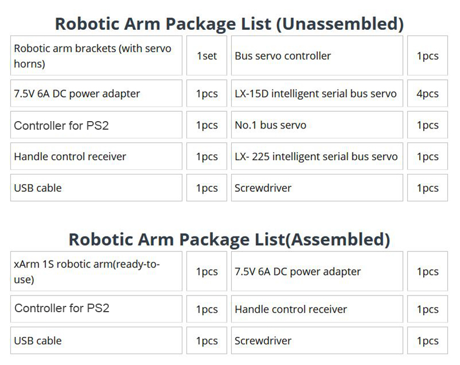Click the "Robotic Arm Package List(Assembled)" heading
The height and width of the screenshot is (365, 460).
(x=229, y=239)
